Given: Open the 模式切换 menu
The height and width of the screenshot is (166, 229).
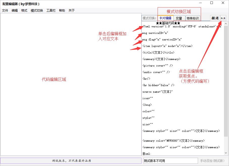Looking at the screenshot, I should [37, 10].
